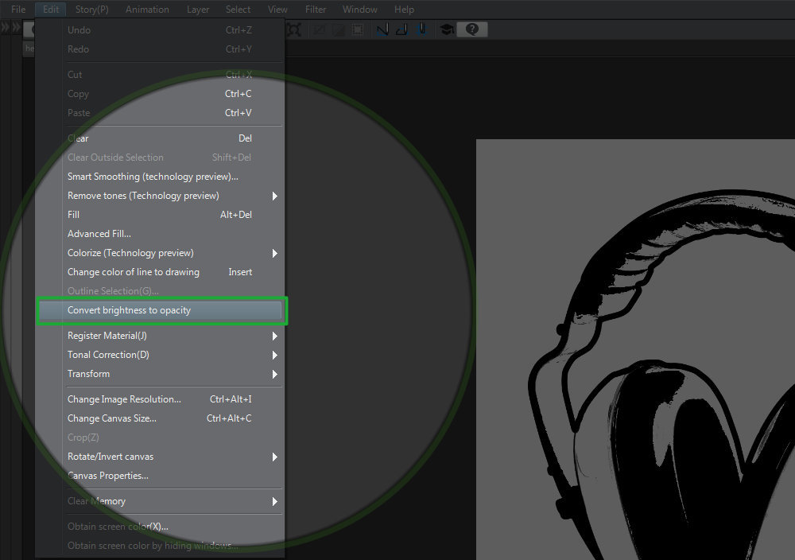Expand the Tonal Correction submenu
Screen dimensions: 795x560
coord(275,355)
